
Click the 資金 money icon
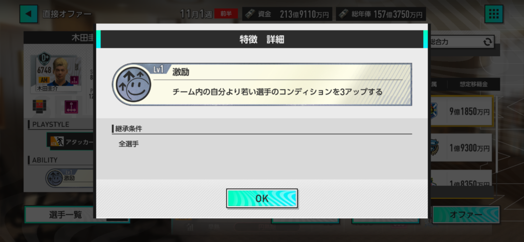click(250, 14)
